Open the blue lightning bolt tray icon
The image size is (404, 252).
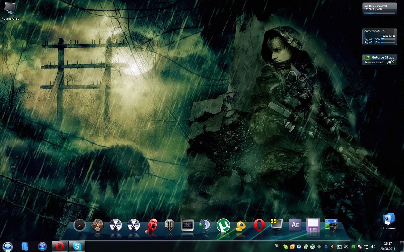pos(299,247)
